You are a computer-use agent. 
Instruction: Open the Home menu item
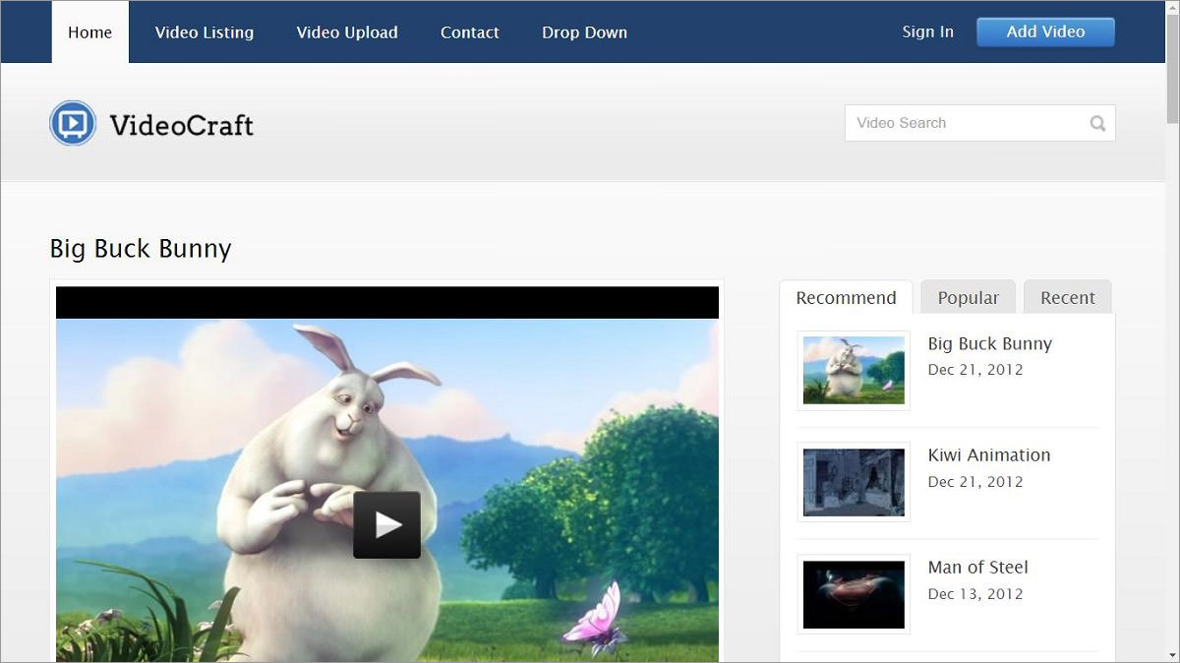89,31
